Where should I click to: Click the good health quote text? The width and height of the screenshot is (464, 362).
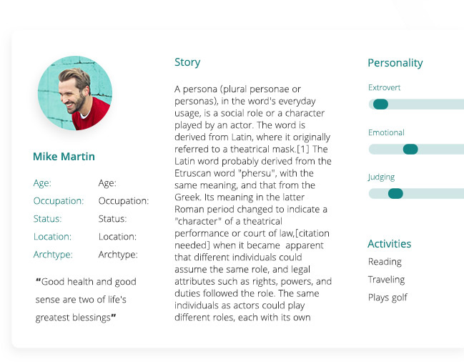point(86,300)
